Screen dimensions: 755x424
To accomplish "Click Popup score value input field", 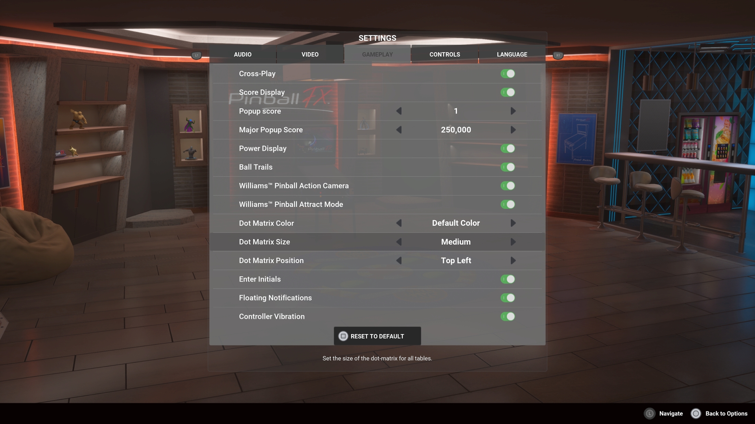I will 456,111.
